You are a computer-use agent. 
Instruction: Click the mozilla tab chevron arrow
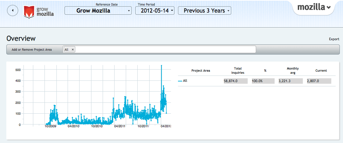tap(328, 8)
